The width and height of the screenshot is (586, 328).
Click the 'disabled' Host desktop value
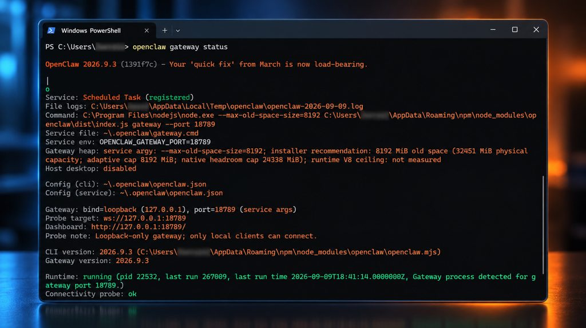point(120,169)
